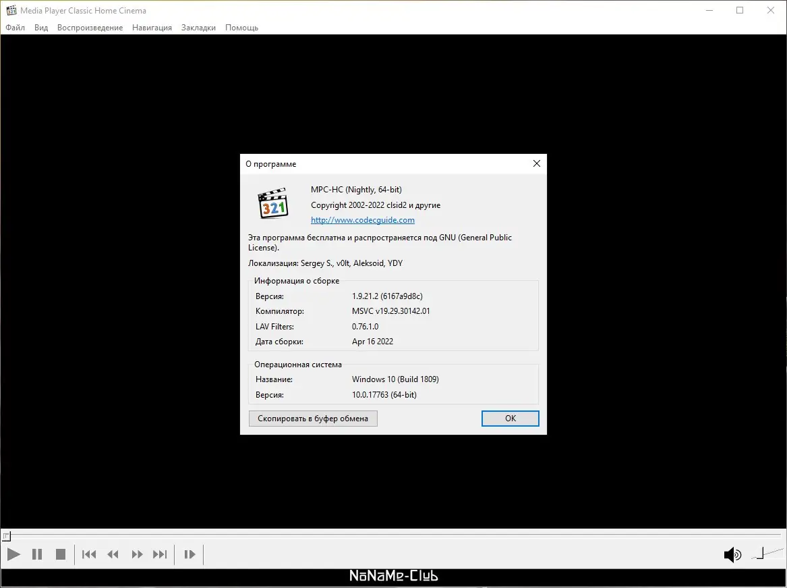Open the Воспроизведение menu

click(x=90, y=28)
